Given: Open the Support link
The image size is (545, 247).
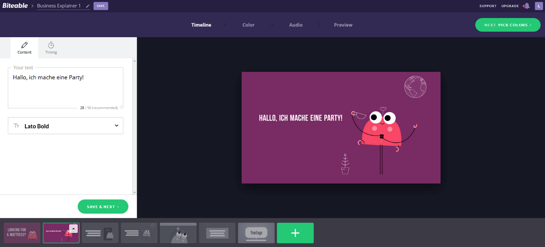Looking at the screenshot, I should pos(488,6).
